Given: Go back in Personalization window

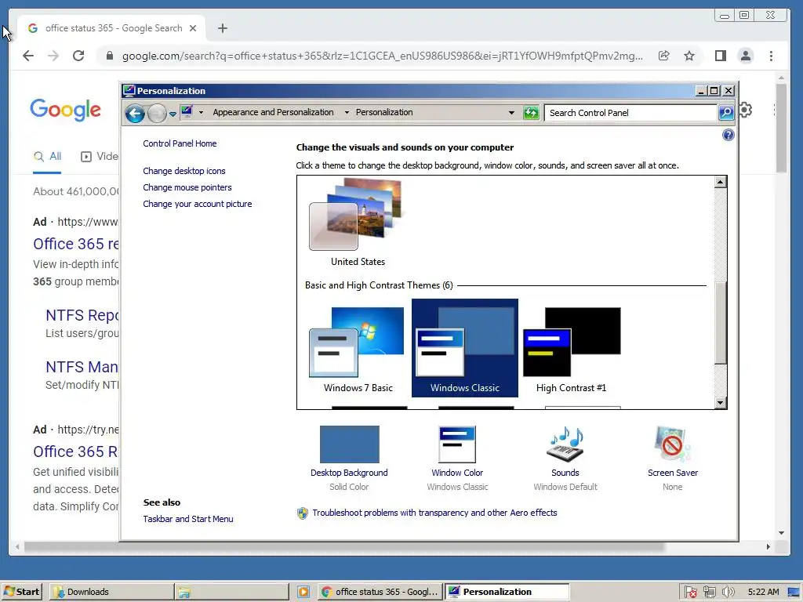Looking at the screenshot, I should [x=135, y=113].
